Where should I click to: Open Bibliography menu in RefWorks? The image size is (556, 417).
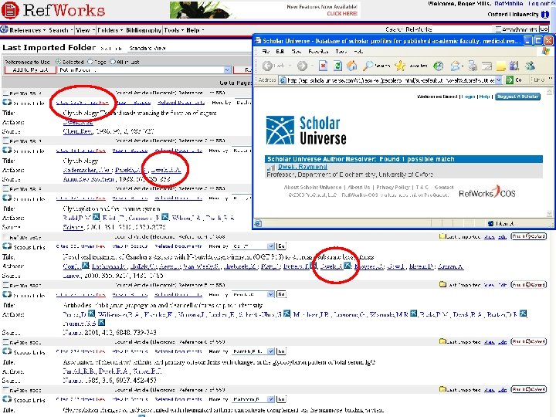(144, 30)
